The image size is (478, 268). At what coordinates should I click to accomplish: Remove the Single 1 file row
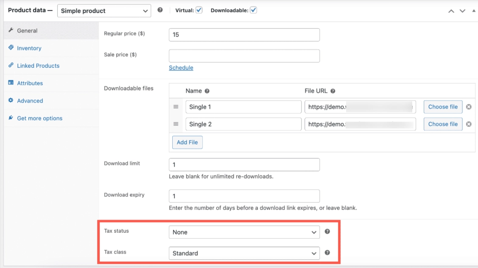[x=469, y=107]
